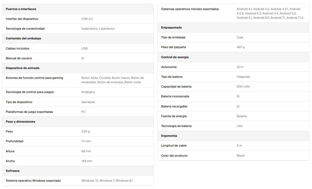Screen dimensions: 312x189
Task: Click the Plataformas de juego soportadas label
Action: coord(29,112)
